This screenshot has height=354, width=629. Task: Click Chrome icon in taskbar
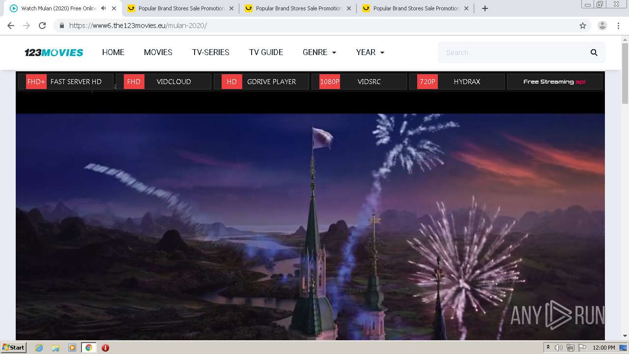pyautogui.click(x=88, y=348)
